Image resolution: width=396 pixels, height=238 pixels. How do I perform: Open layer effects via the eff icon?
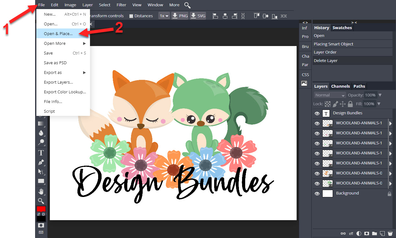pyautogui.click(x=351, y=233)
